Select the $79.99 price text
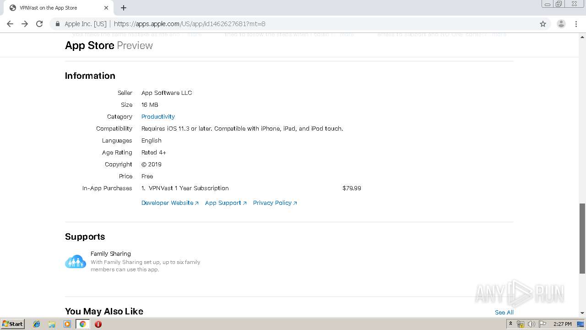Viewport: 586px width, 330px height. tap(352, 188)
